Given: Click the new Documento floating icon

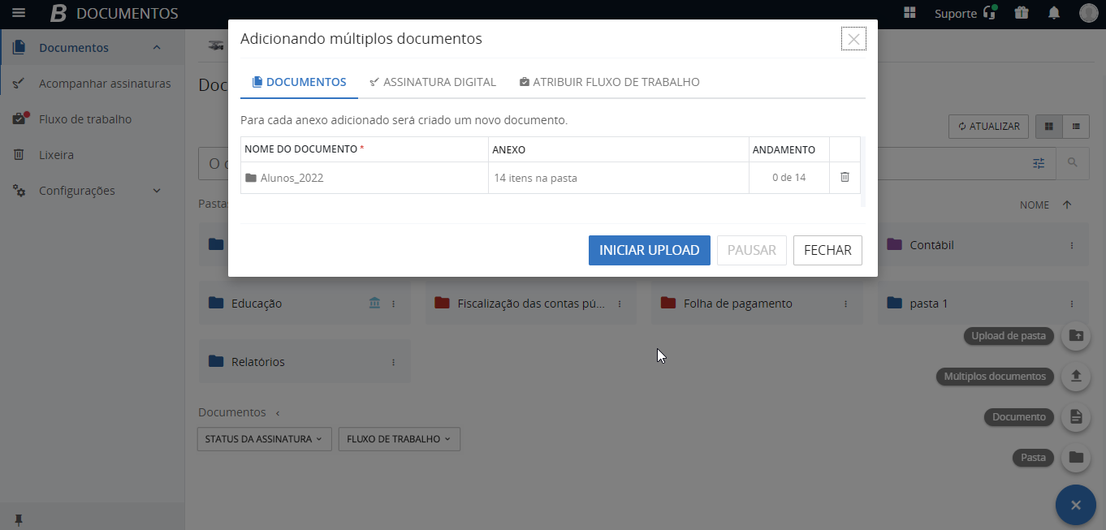Looking at the screenshot, I should (1076, 416).
